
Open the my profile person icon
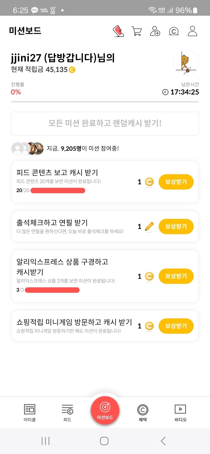tap(192, 31)
